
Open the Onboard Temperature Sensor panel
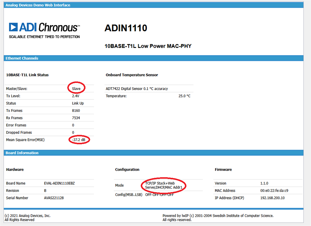(131, 75)
